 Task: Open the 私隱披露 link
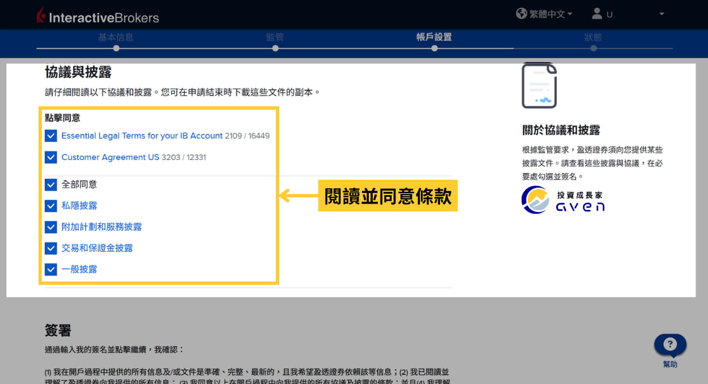(79, 205)
